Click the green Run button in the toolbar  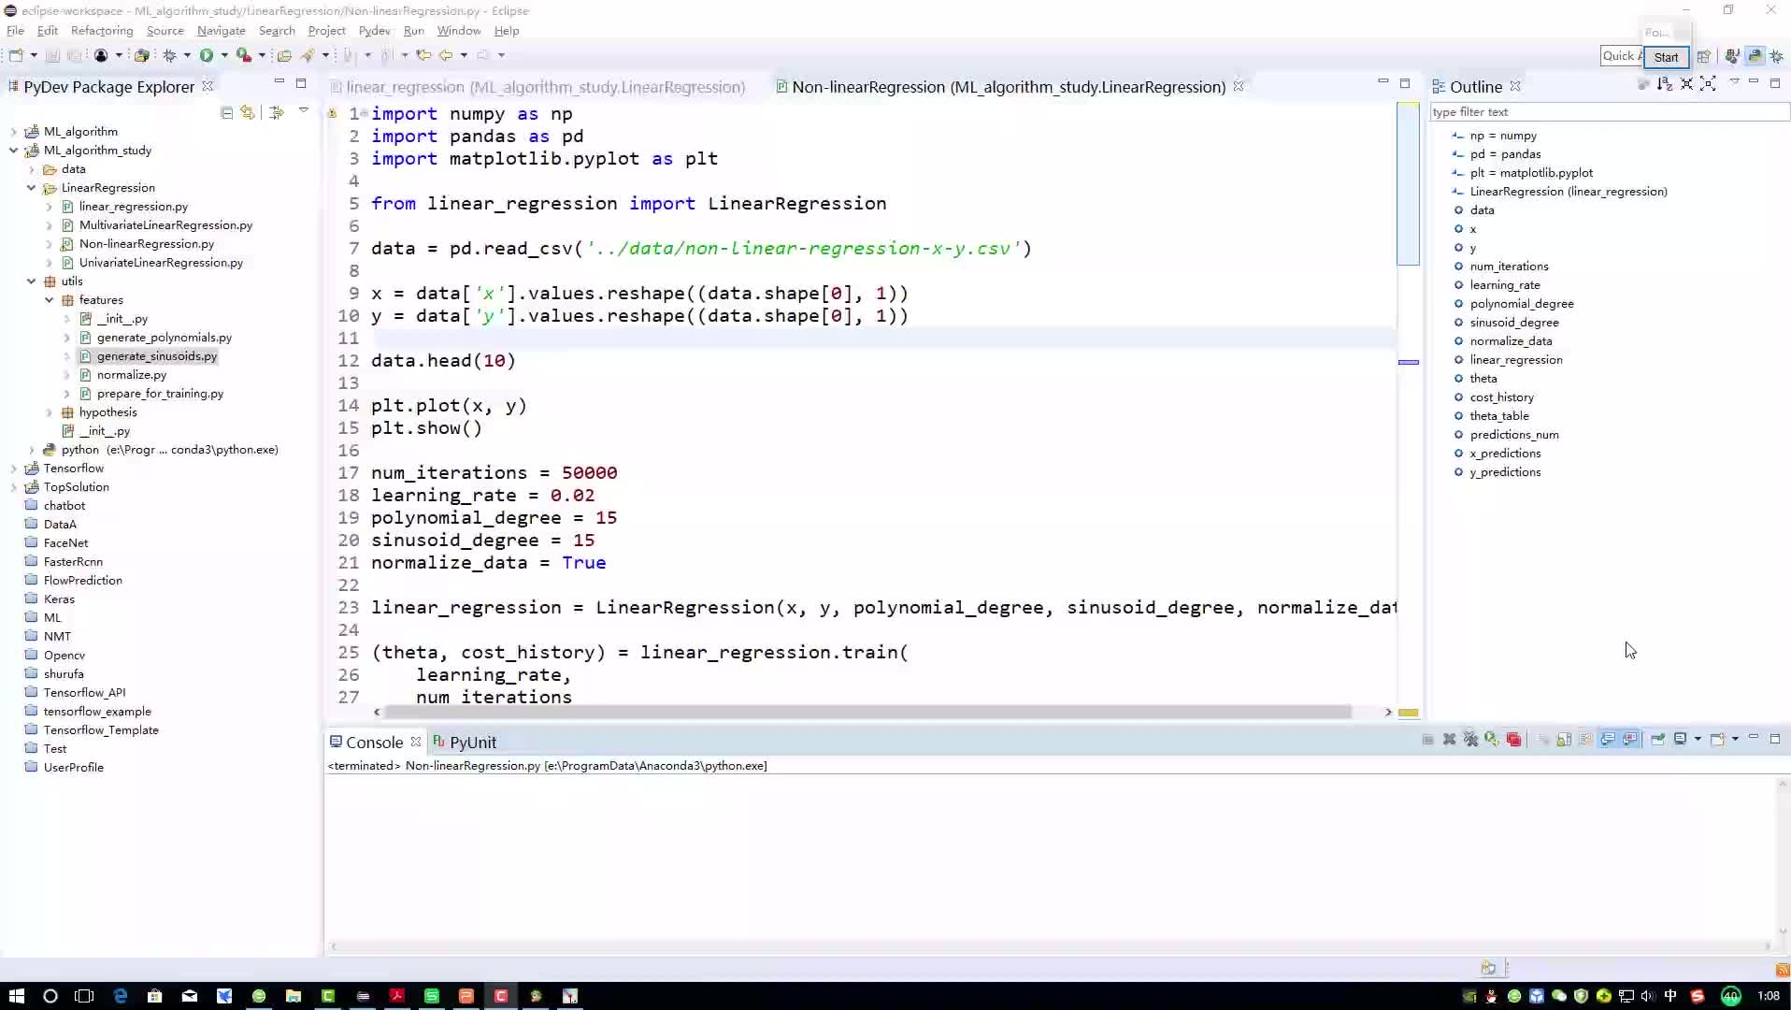point(207,55)
